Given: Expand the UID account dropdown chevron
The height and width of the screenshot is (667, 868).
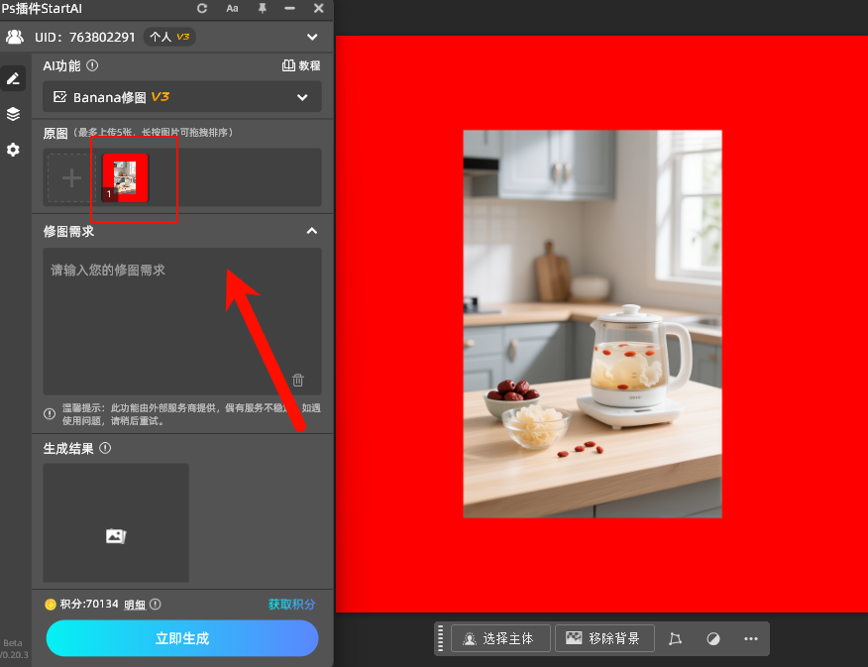Looking at the screenshot, I should click(312, 38).
